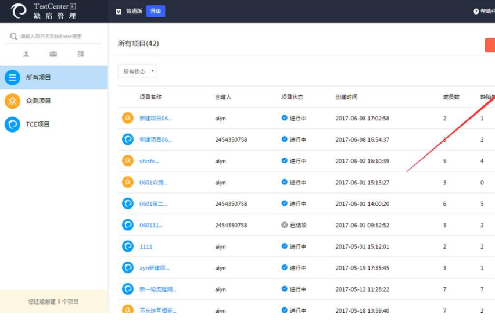Select the person filter icon

pyautogui.click(x=26, y=54)
